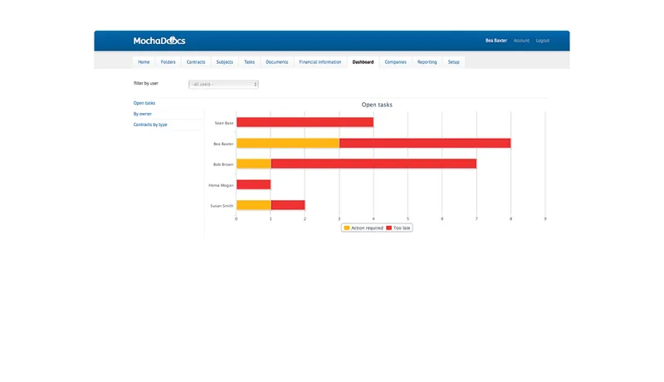Click the MochaDocs logo
This screenshot has height=382, width=664.
tap(159, 41)
